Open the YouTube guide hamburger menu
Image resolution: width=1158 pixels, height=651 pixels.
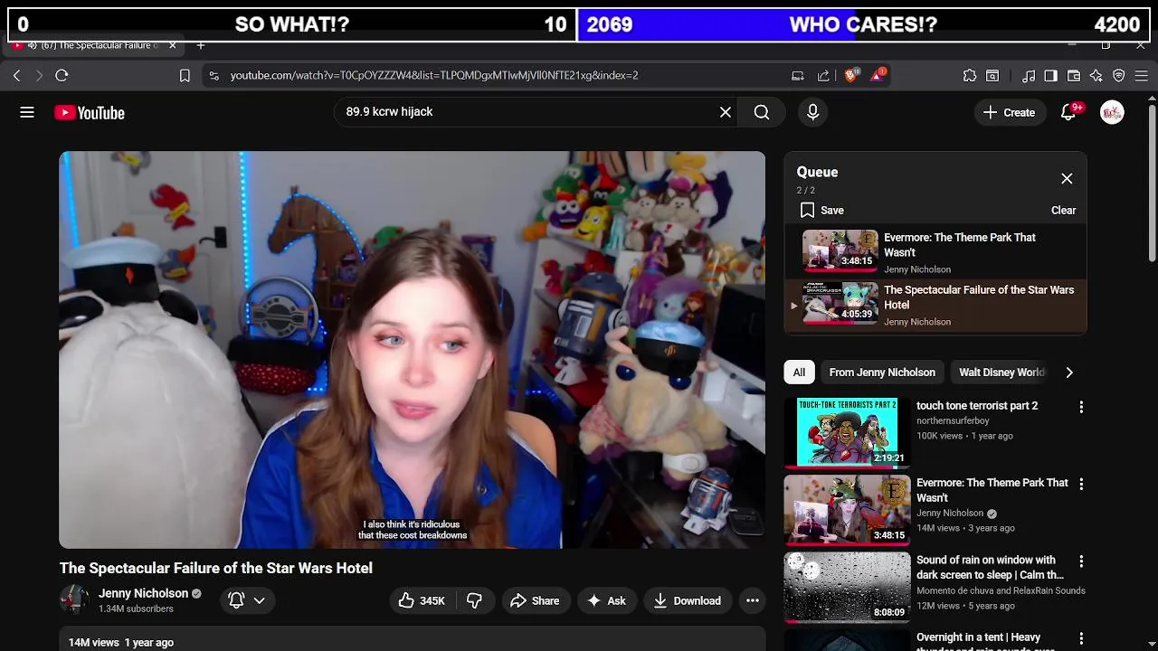27,112
